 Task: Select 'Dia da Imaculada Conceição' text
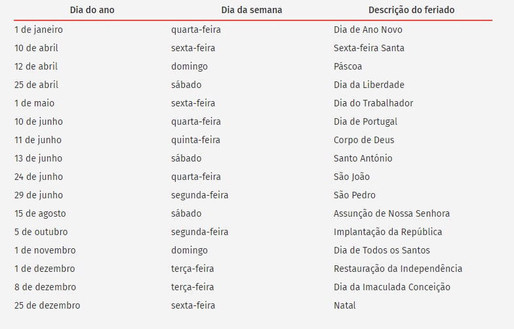click(392, 287)
